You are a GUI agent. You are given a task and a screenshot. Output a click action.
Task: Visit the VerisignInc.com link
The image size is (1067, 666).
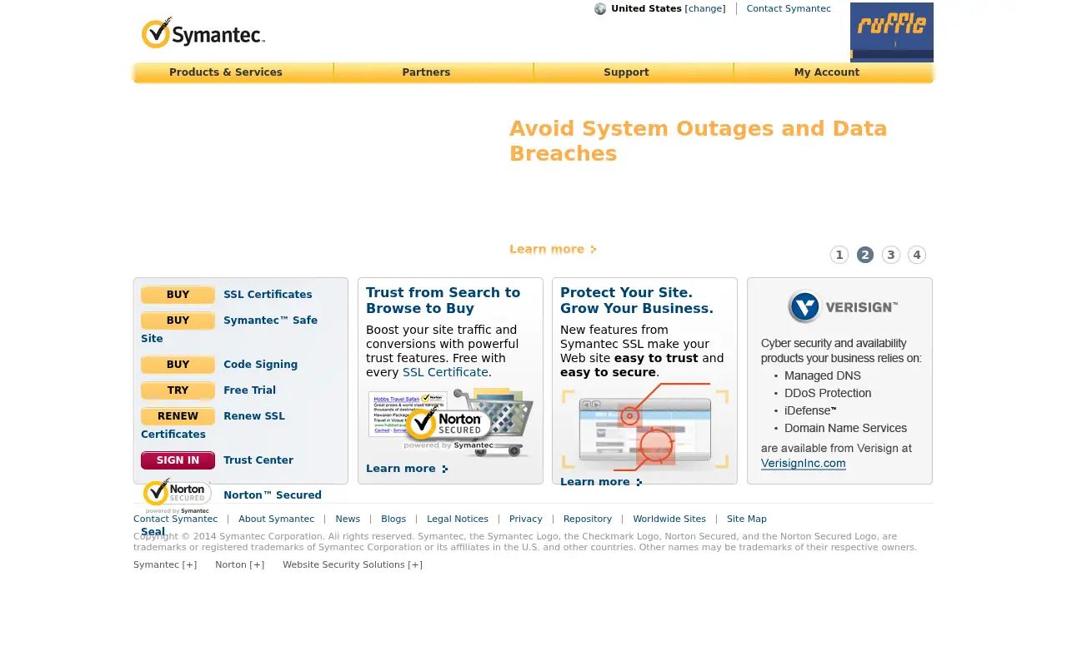[x=804, y=464]
